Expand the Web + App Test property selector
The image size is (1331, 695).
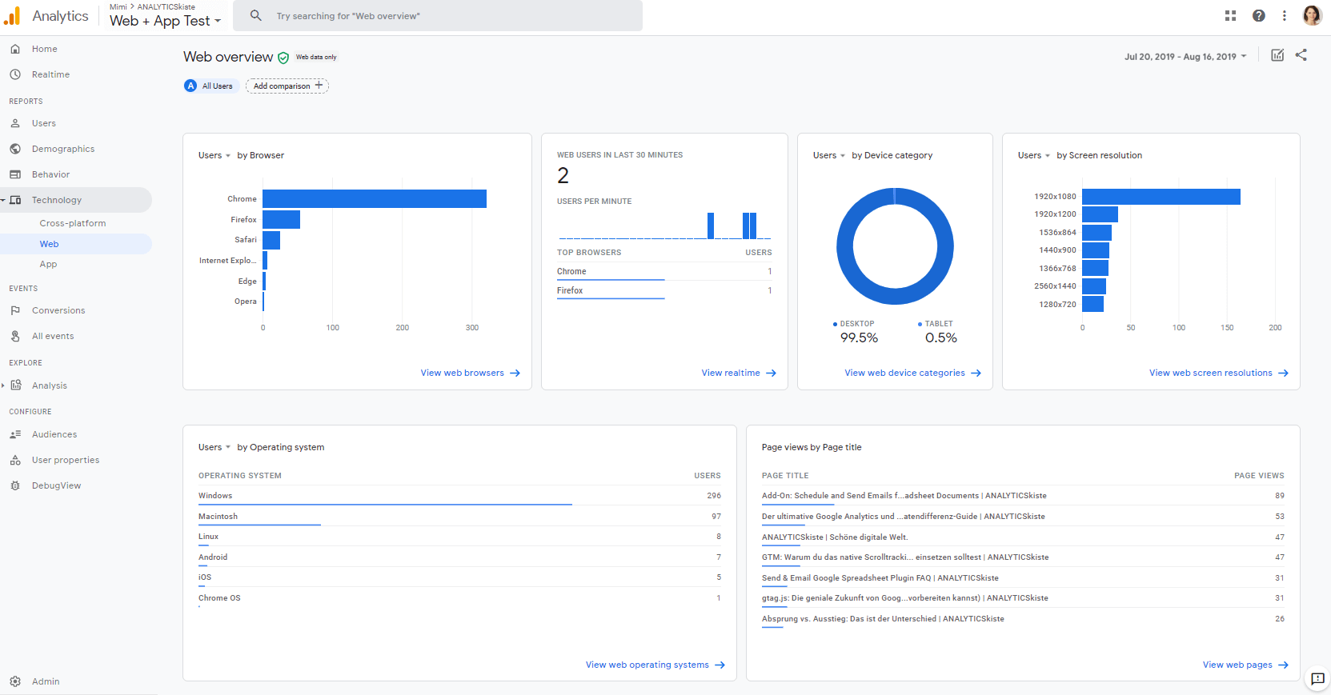coord(165,21)
